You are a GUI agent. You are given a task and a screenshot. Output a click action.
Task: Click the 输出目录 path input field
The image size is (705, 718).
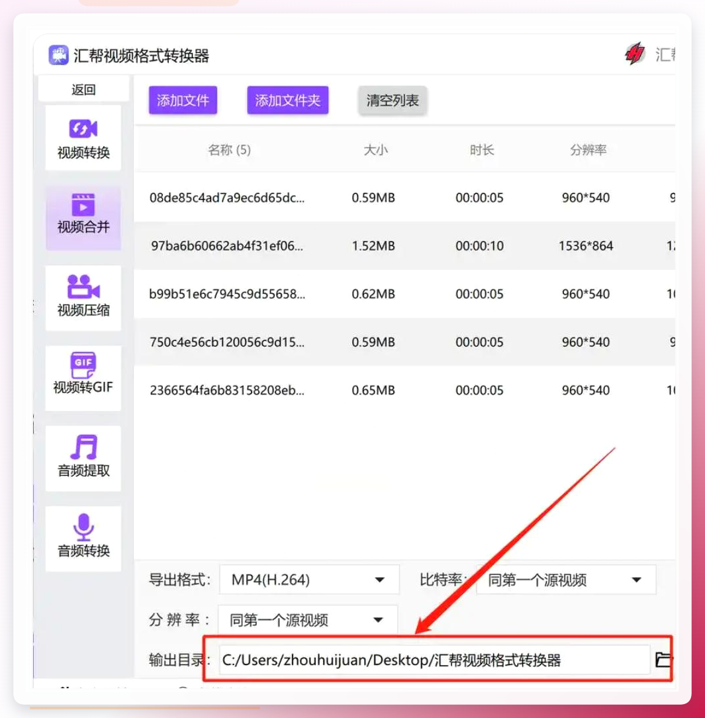pyautogui.click(x=434, y=660)
